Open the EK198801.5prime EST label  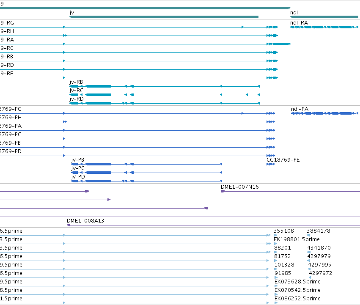click(297, 239)
